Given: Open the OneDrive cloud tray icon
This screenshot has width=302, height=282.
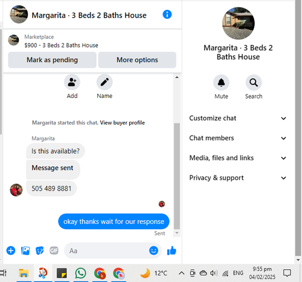Looking at the screenshot, I should 203,273.
